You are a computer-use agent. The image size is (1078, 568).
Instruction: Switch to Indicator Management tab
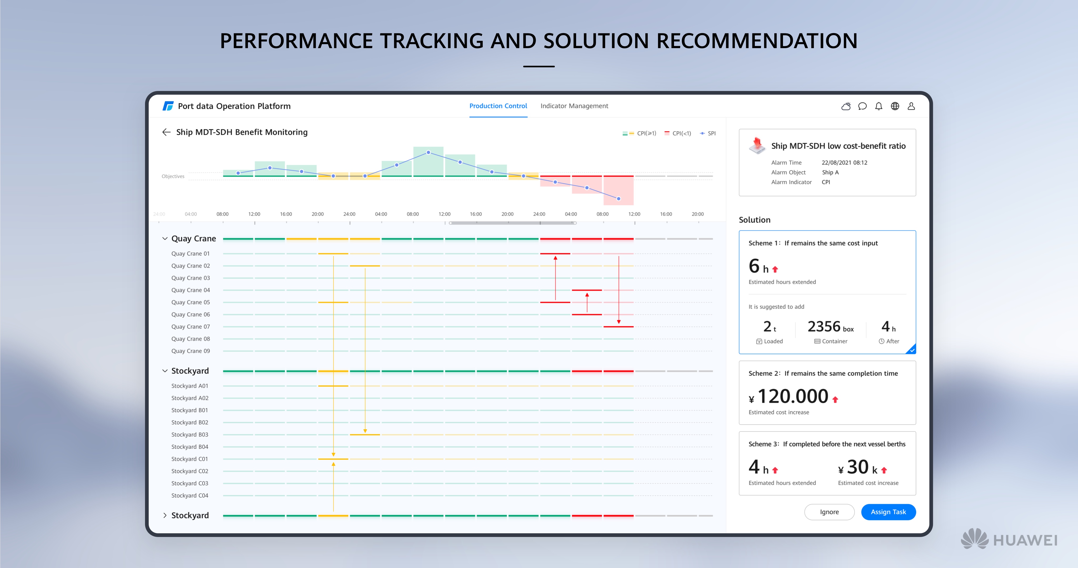pyautogui.click(x=574, y=106)
